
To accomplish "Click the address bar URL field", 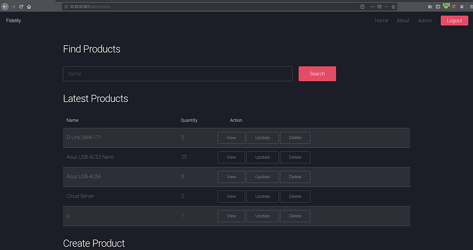I will point(204,6).
